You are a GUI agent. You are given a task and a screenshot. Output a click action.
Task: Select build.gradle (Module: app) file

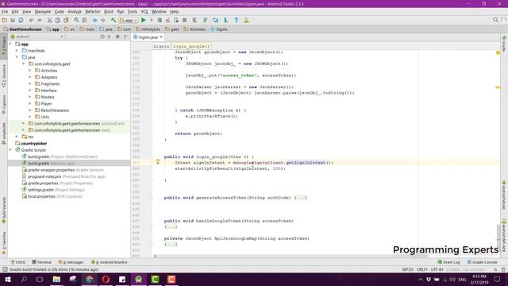point(51,163)
